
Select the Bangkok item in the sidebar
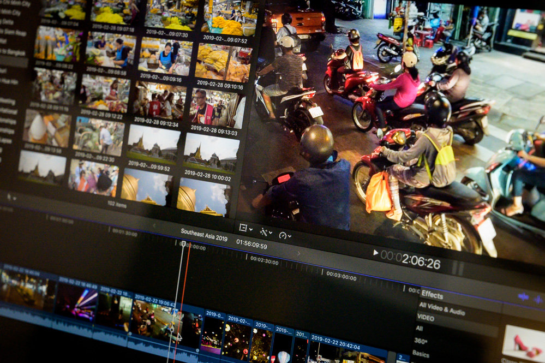[x=13, y=52]
